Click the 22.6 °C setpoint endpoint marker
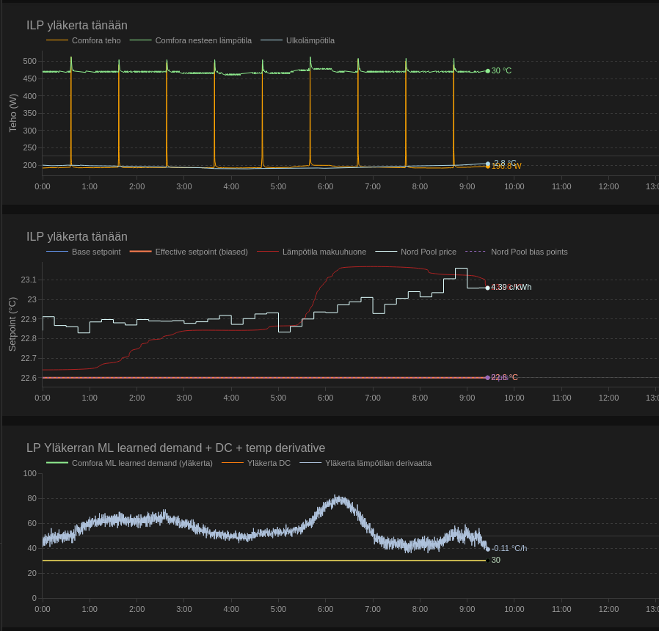Screen dimensions: 659x631 pos(487,378)
